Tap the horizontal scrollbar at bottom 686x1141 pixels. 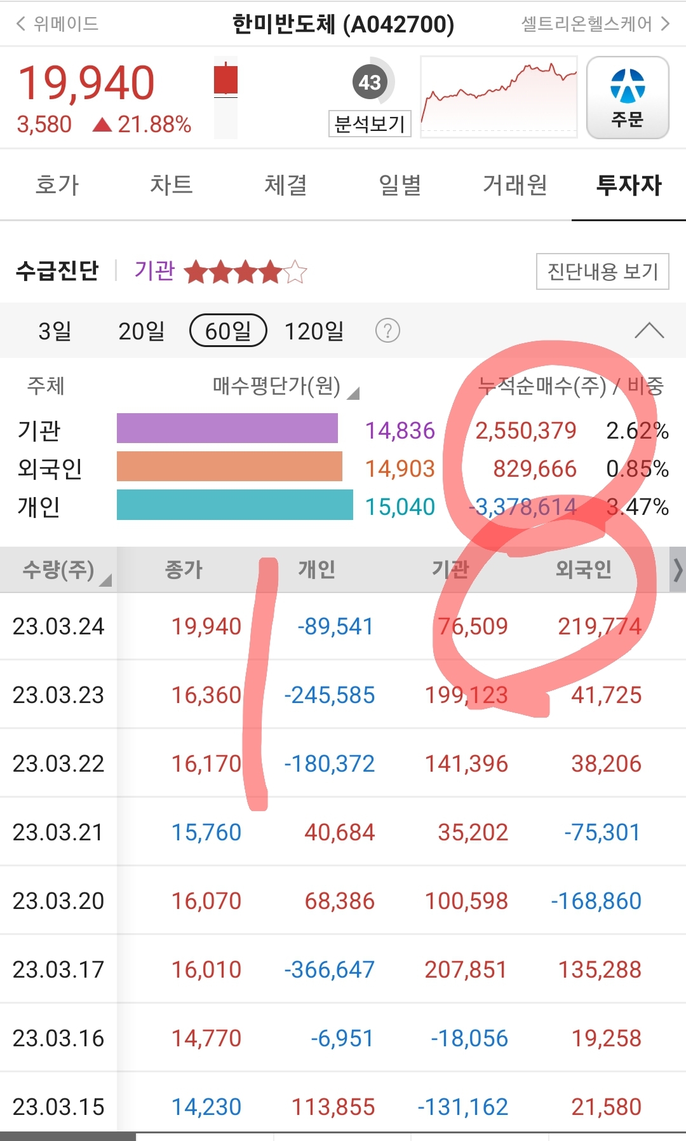68,1136
